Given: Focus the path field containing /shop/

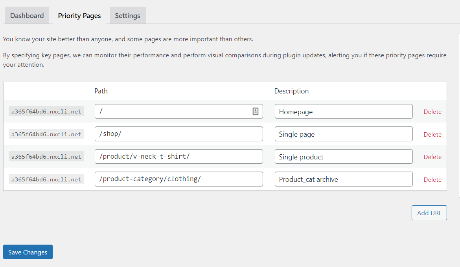Looking at the screenshot, I should pyautogui.click(x=178, y=134).
